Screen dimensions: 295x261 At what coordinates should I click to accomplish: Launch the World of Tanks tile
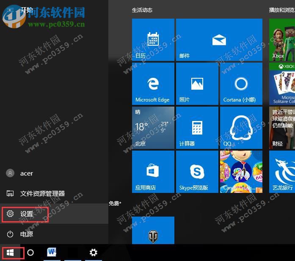153,230
